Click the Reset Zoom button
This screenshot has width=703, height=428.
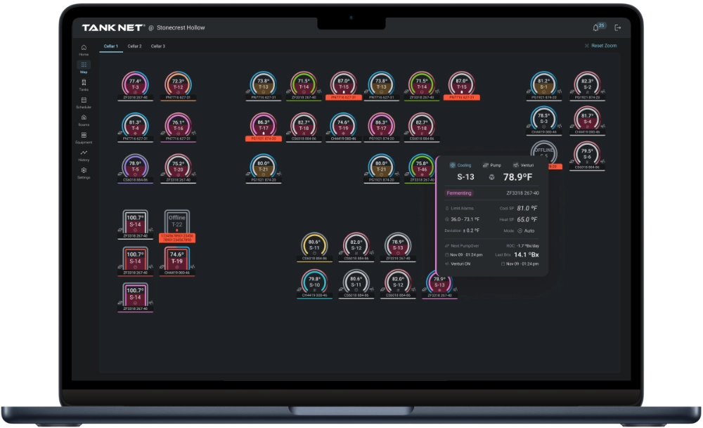tap(602, 45)
